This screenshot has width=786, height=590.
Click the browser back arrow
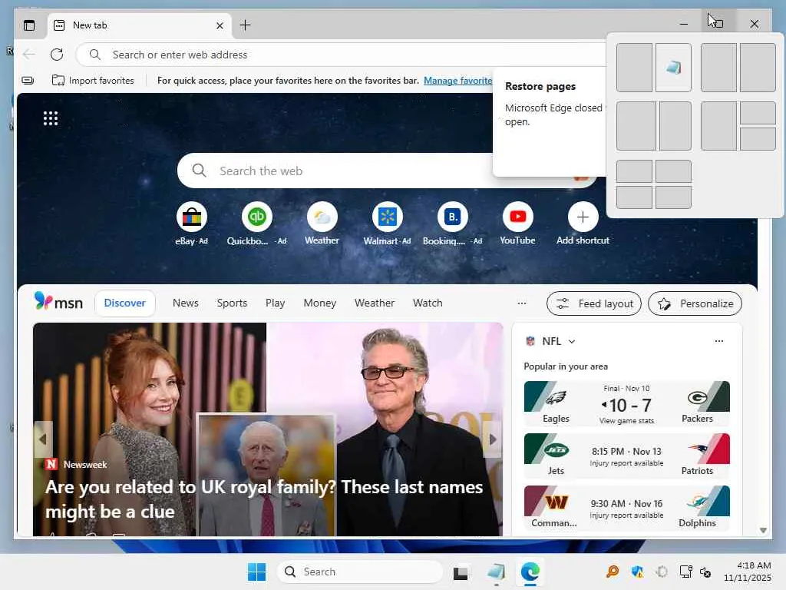pos(29,55)
